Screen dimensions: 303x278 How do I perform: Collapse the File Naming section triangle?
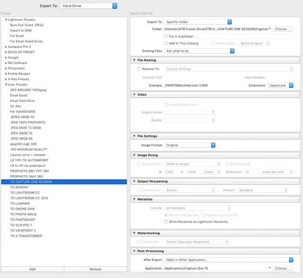coord(134,60)
